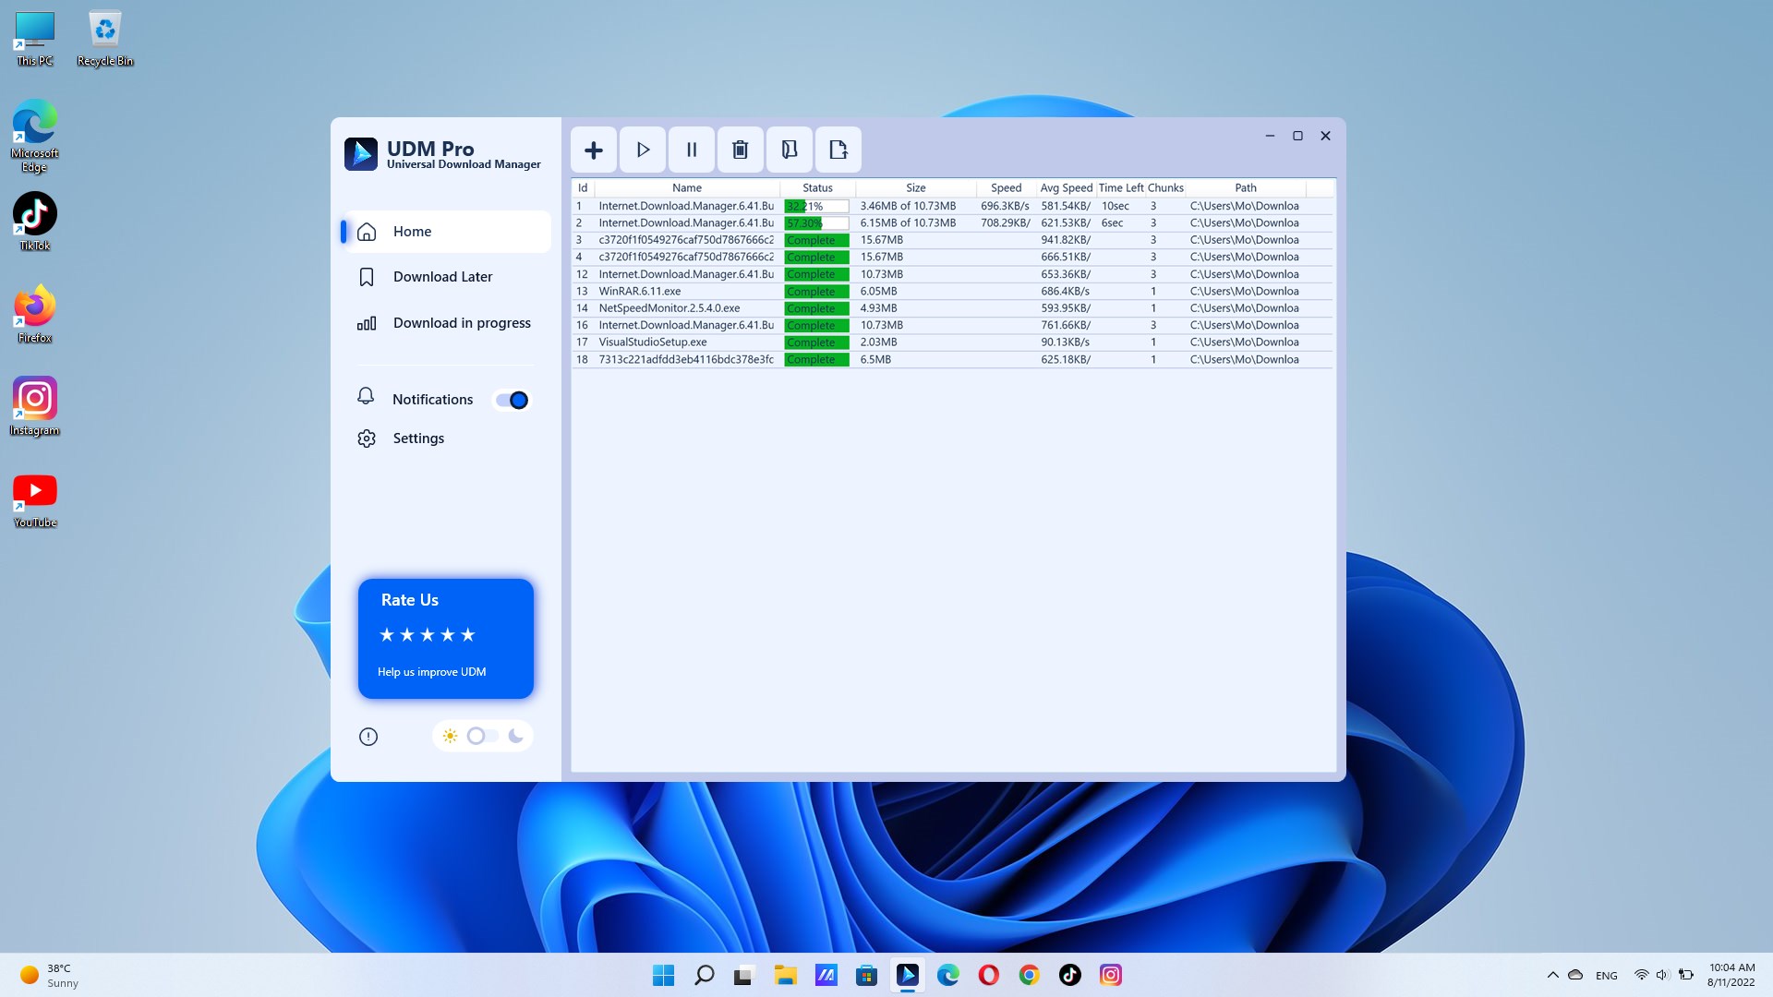Toggle light/dark theme switch
The image size is (1773, 997).
tap(482, 736)
